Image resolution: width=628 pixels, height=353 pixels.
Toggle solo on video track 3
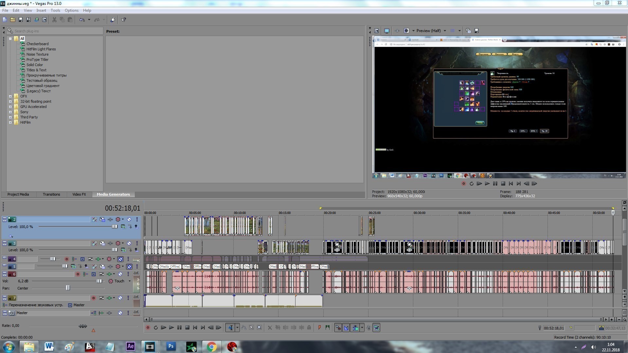pyautogui.click(x=137, y=243)
